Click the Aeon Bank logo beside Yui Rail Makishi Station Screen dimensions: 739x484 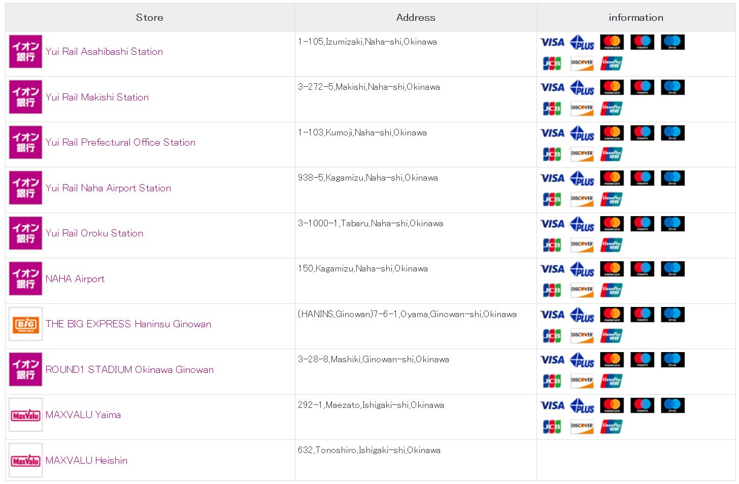click(25, 97)
